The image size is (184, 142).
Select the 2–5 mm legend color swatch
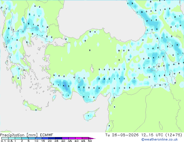tap(25, 138)
